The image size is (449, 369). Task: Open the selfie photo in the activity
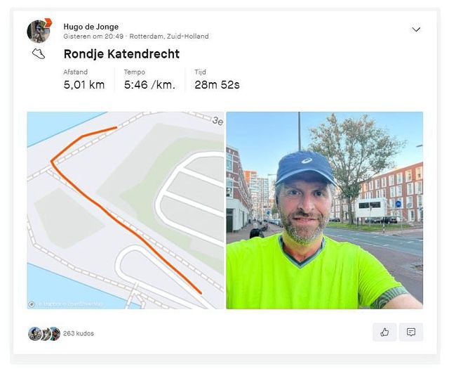pos(324,210)
